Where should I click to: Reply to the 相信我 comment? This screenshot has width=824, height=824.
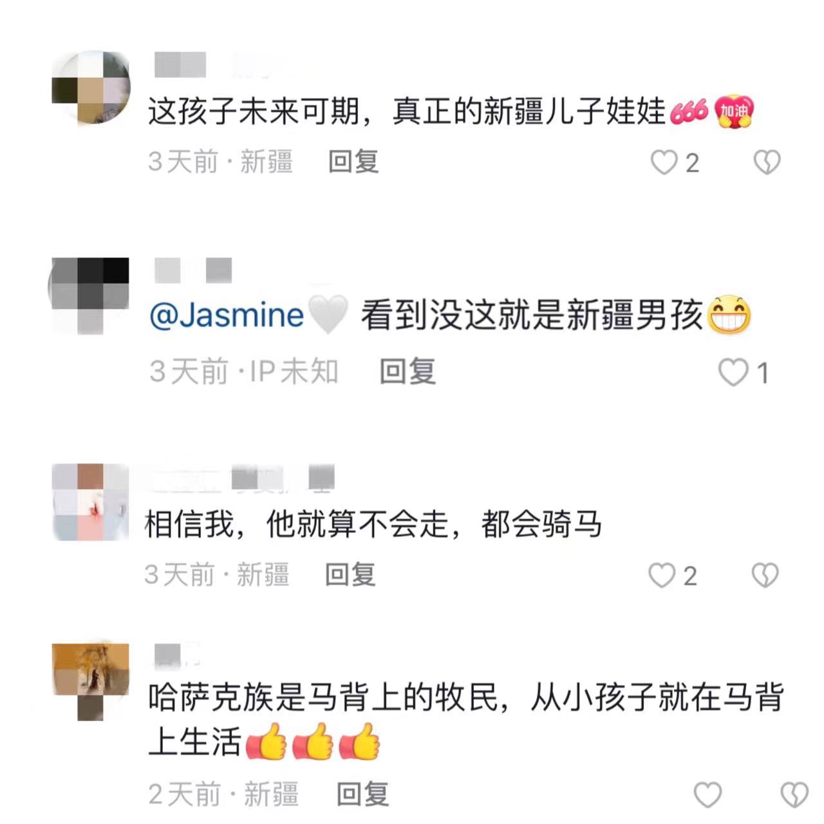click(350, 574)
